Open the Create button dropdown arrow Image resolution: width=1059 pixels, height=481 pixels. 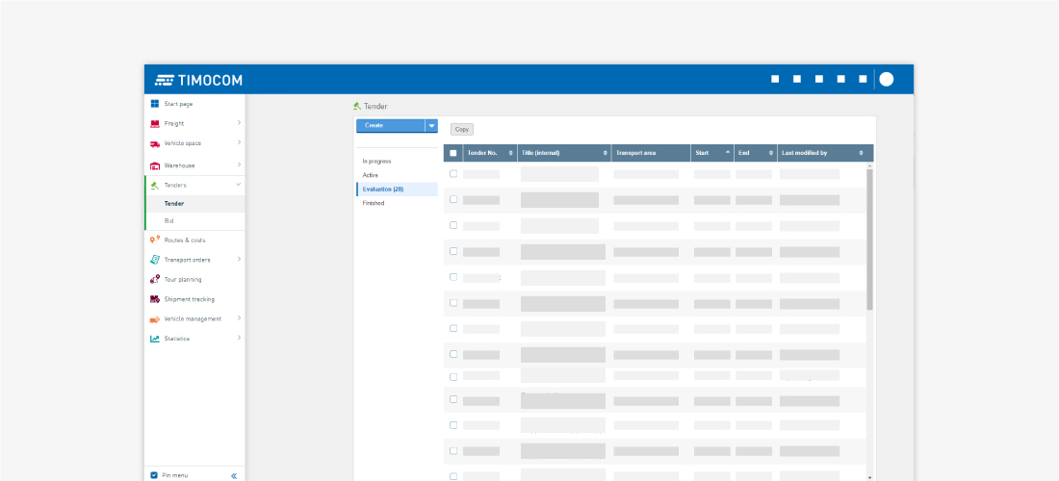coord(431,125)
